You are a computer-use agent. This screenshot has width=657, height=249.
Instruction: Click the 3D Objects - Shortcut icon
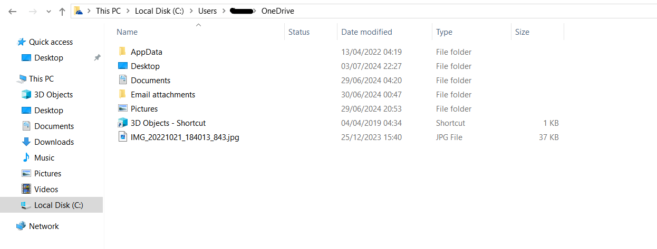pyautogui.click(x=123, y=123)
